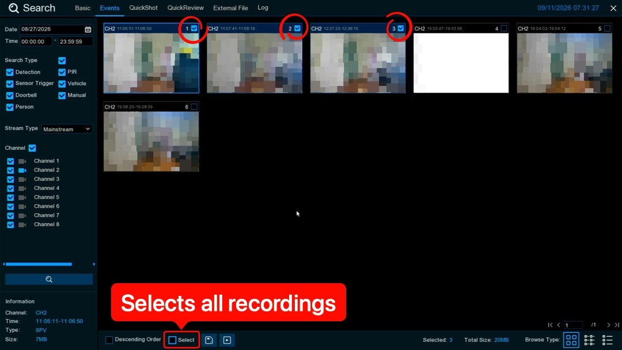Click the end Time field 23:59:59

75,41
